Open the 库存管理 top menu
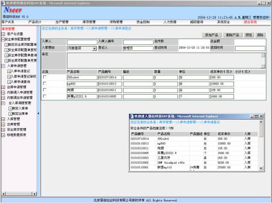Viewport: 272px width, 204px height. [x=89, y=22]
